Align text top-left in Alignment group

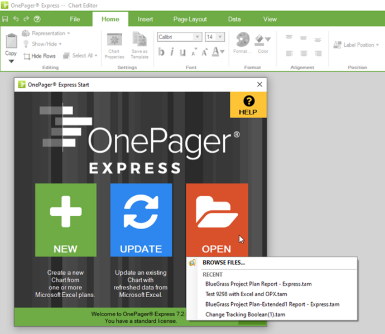[289, 37]
